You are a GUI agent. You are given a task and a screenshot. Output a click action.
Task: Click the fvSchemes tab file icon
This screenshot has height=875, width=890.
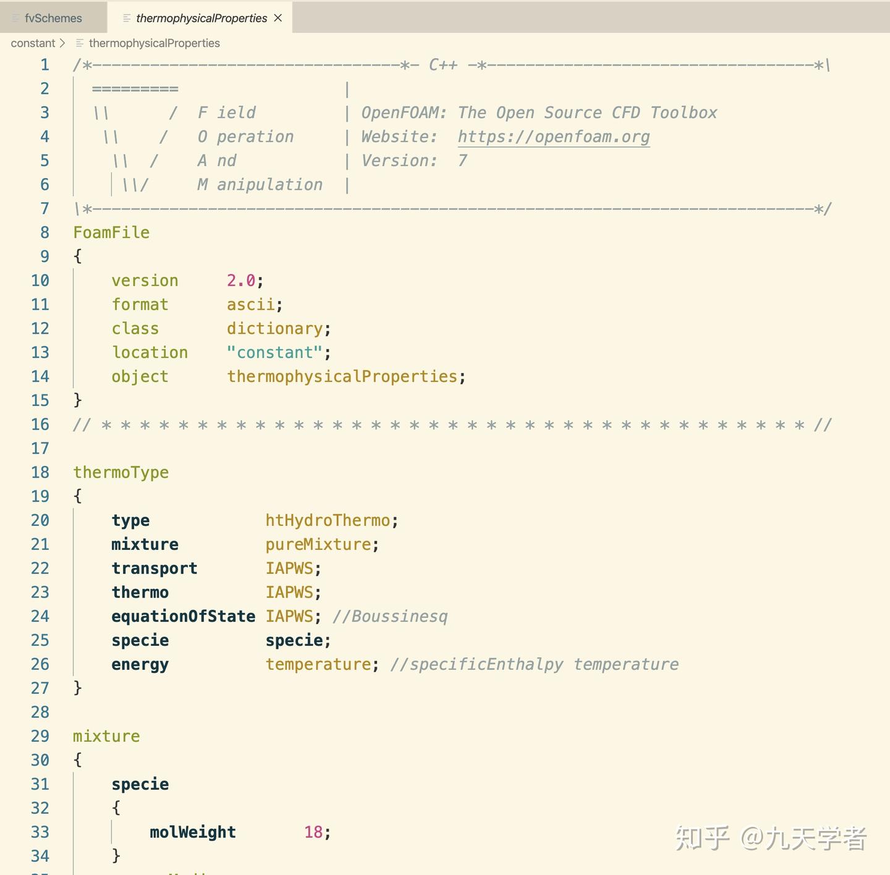(x=16, y=18)
